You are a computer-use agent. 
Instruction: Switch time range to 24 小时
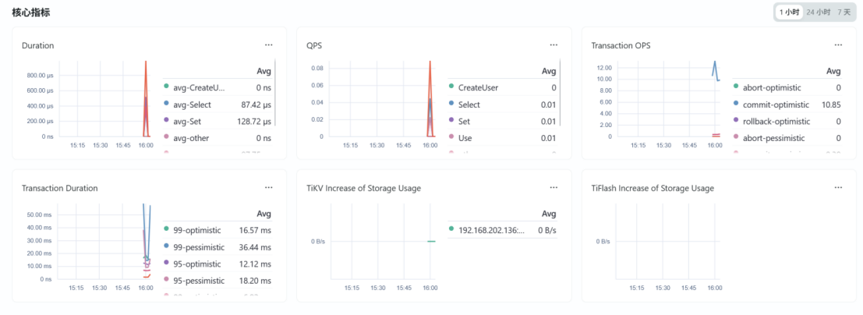click(819, 12)
